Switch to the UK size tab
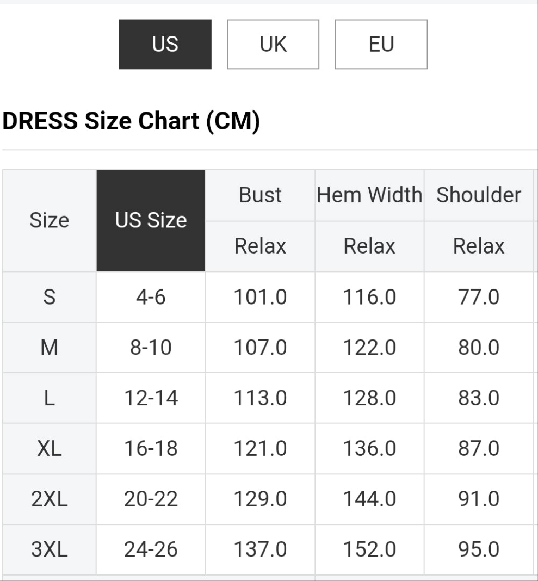Image resolution: width=538 pixels, height=581 pixels. 273,44
